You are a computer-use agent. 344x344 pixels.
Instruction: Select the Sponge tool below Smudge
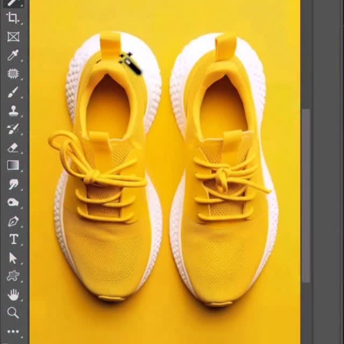point(13,203)
